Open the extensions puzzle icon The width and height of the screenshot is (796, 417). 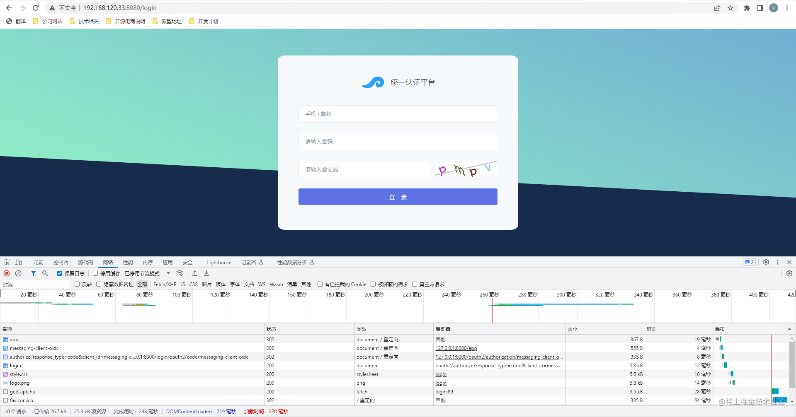[x=747, y=8]
